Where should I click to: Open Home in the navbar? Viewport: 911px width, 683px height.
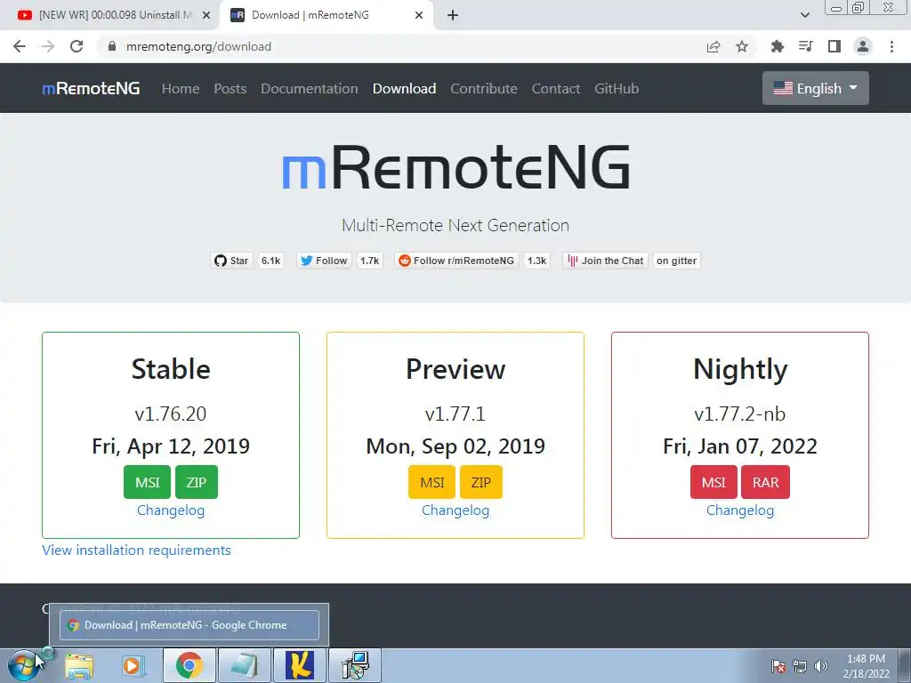tap(181, 88)
